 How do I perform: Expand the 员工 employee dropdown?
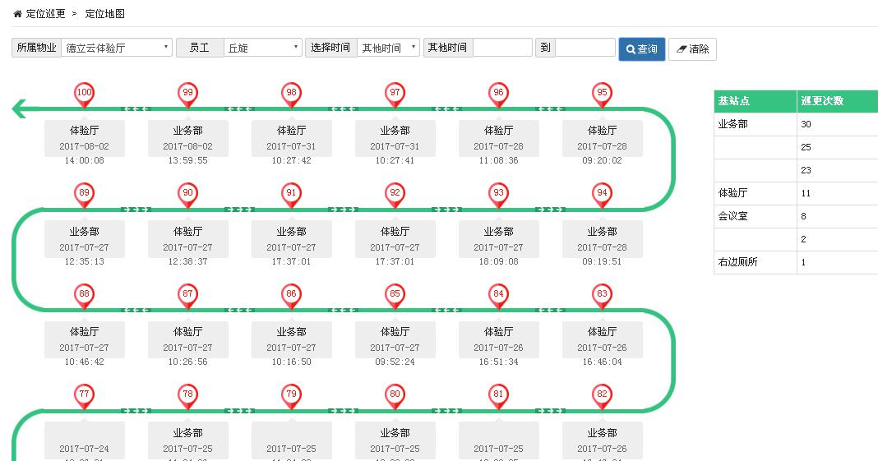pyautogui.click(x=263, y=48)
